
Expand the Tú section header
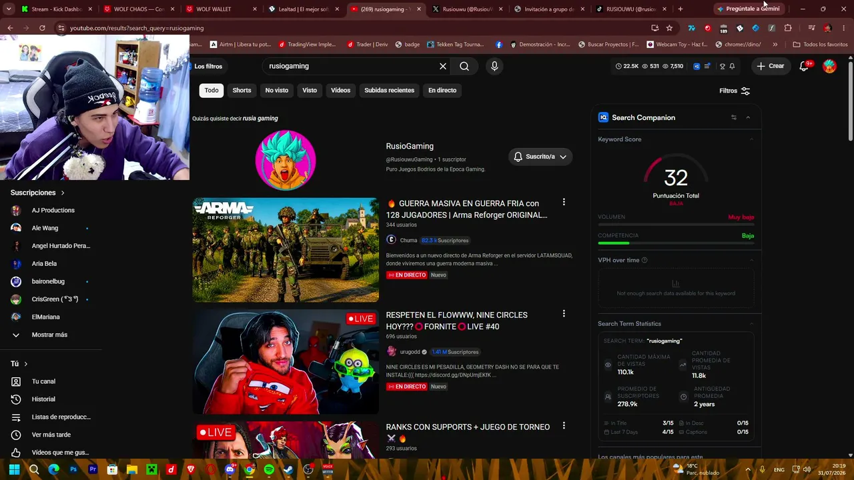(x=19, y=364)
